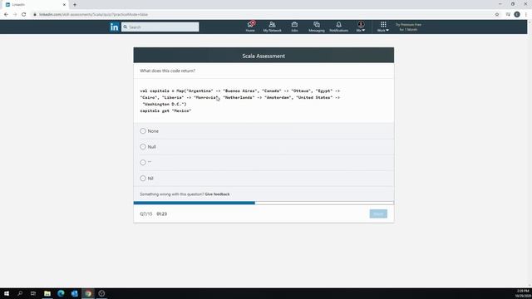Click Try Premium Free link
Screen dimensions: 532x299
[408, 27]
